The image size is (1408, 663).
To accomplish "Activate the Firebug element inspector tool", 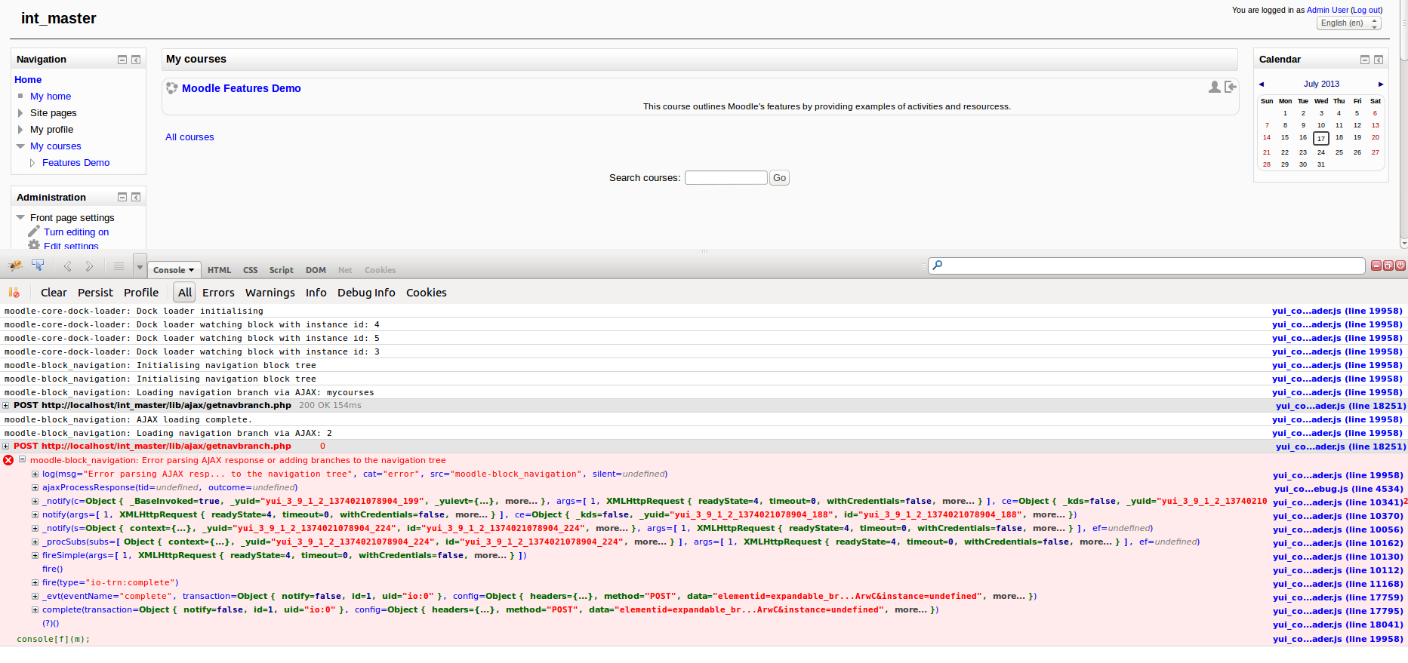I will click(x=38, y=266).
